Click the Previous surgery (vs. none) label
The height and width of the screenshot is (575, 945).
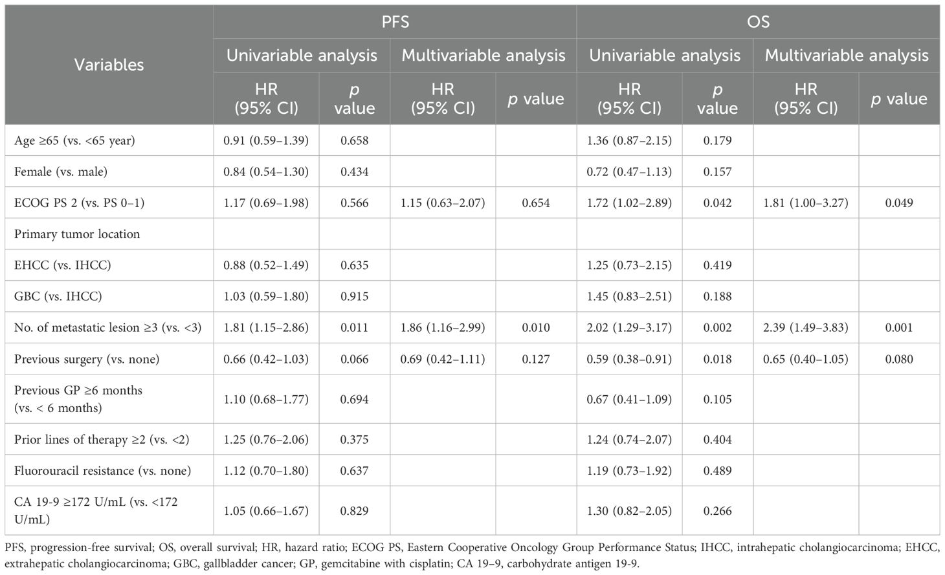87,358
